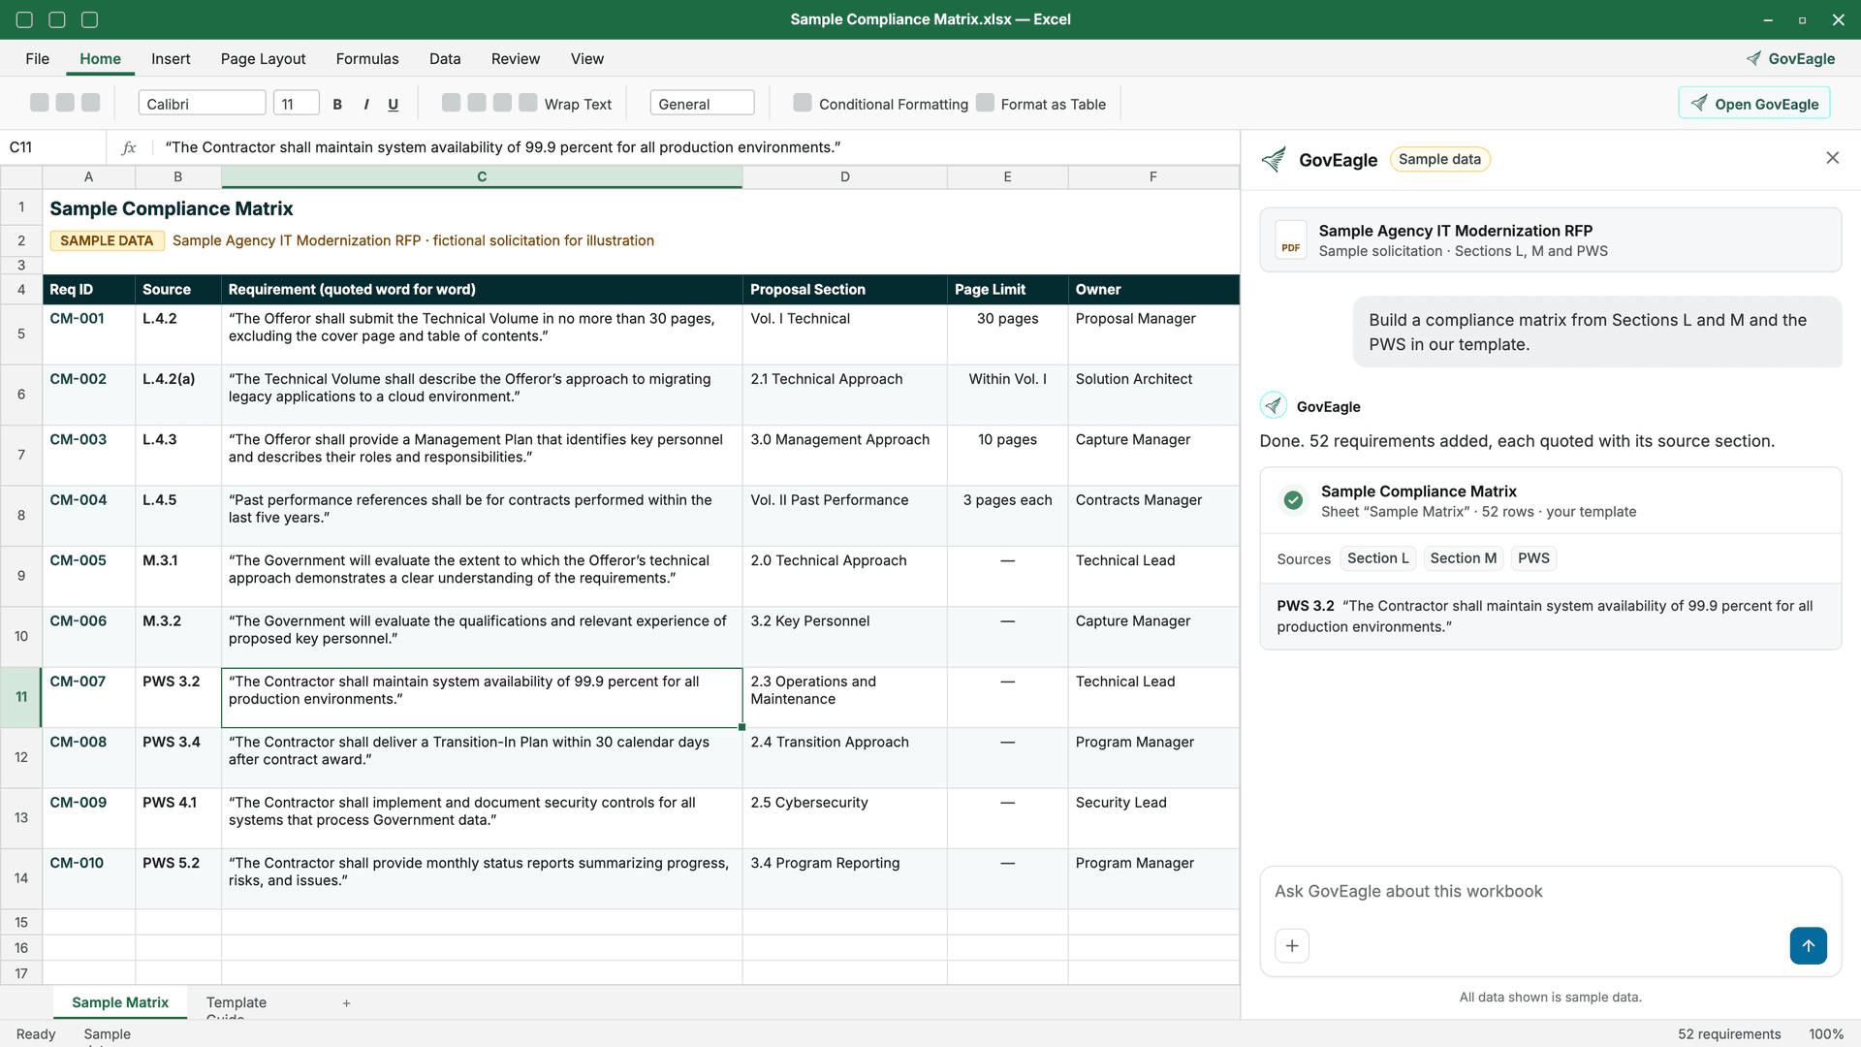Click the GovEagle avatar icon above response

(1273, 405)
